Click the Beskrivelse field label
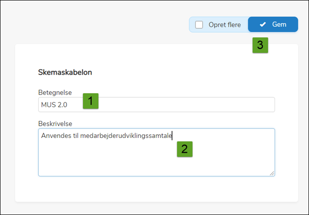The height and width of the screenshot is (215, 309). [55, 123]
